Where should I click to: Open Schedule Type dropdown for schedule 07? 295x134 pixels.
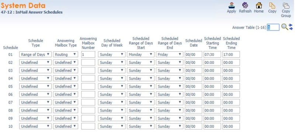pyautogui.click(x=35, y=102)
